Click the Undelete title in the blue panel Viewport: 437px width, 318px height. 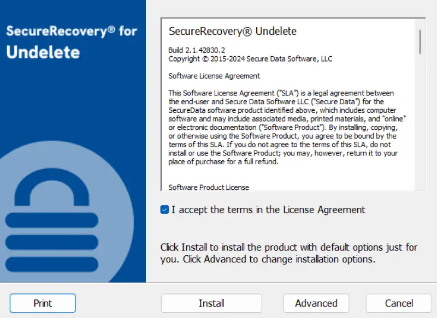[x=41, y=52]
